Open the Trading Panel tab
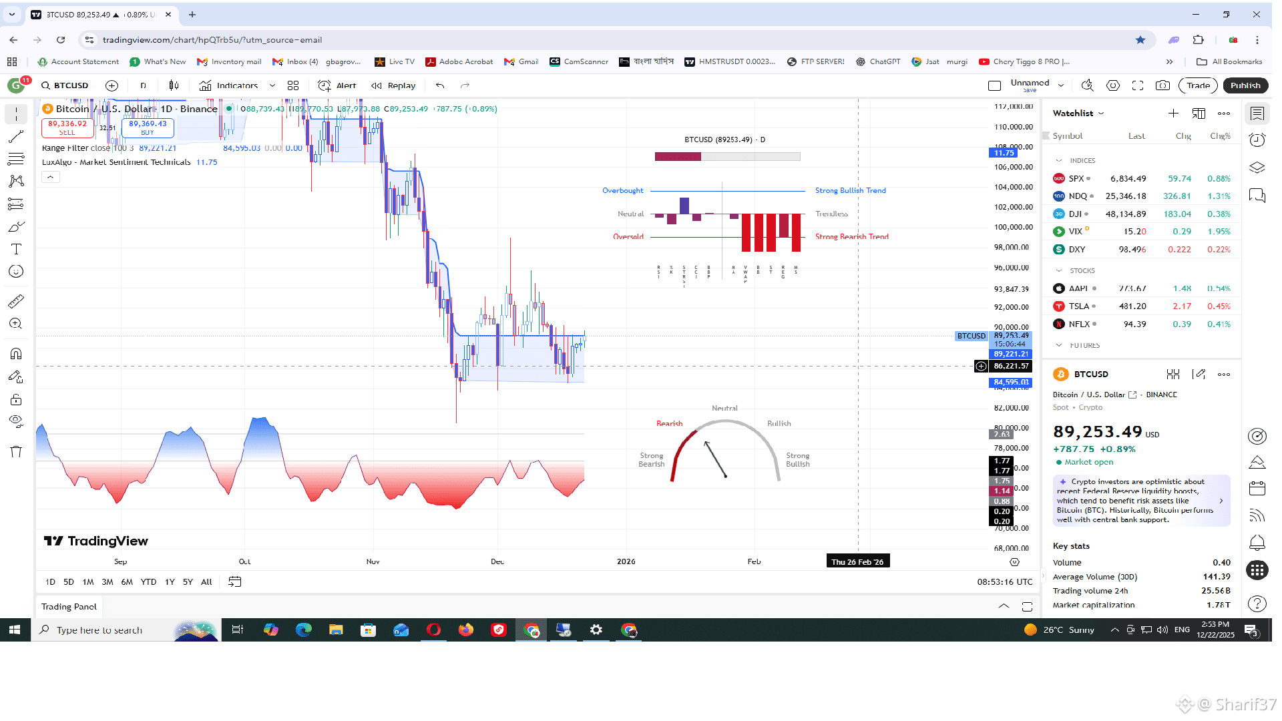This screenshot has height=721, width=1282. coord(69,607)
